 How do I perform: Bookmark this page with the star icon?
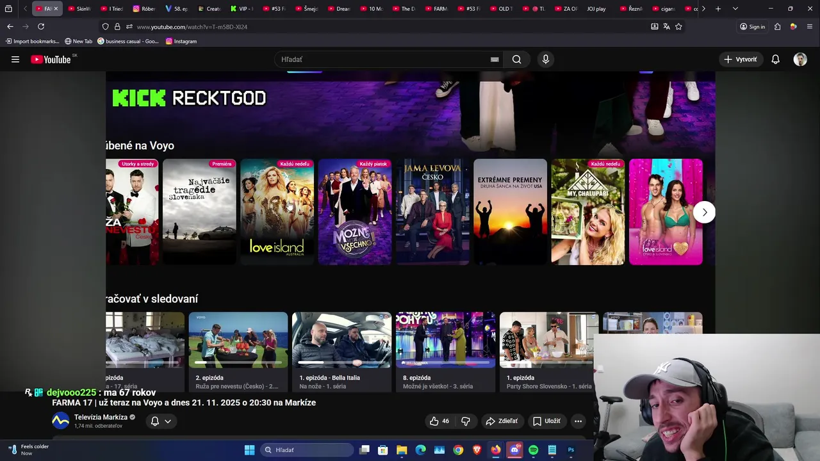pos(678,26)
